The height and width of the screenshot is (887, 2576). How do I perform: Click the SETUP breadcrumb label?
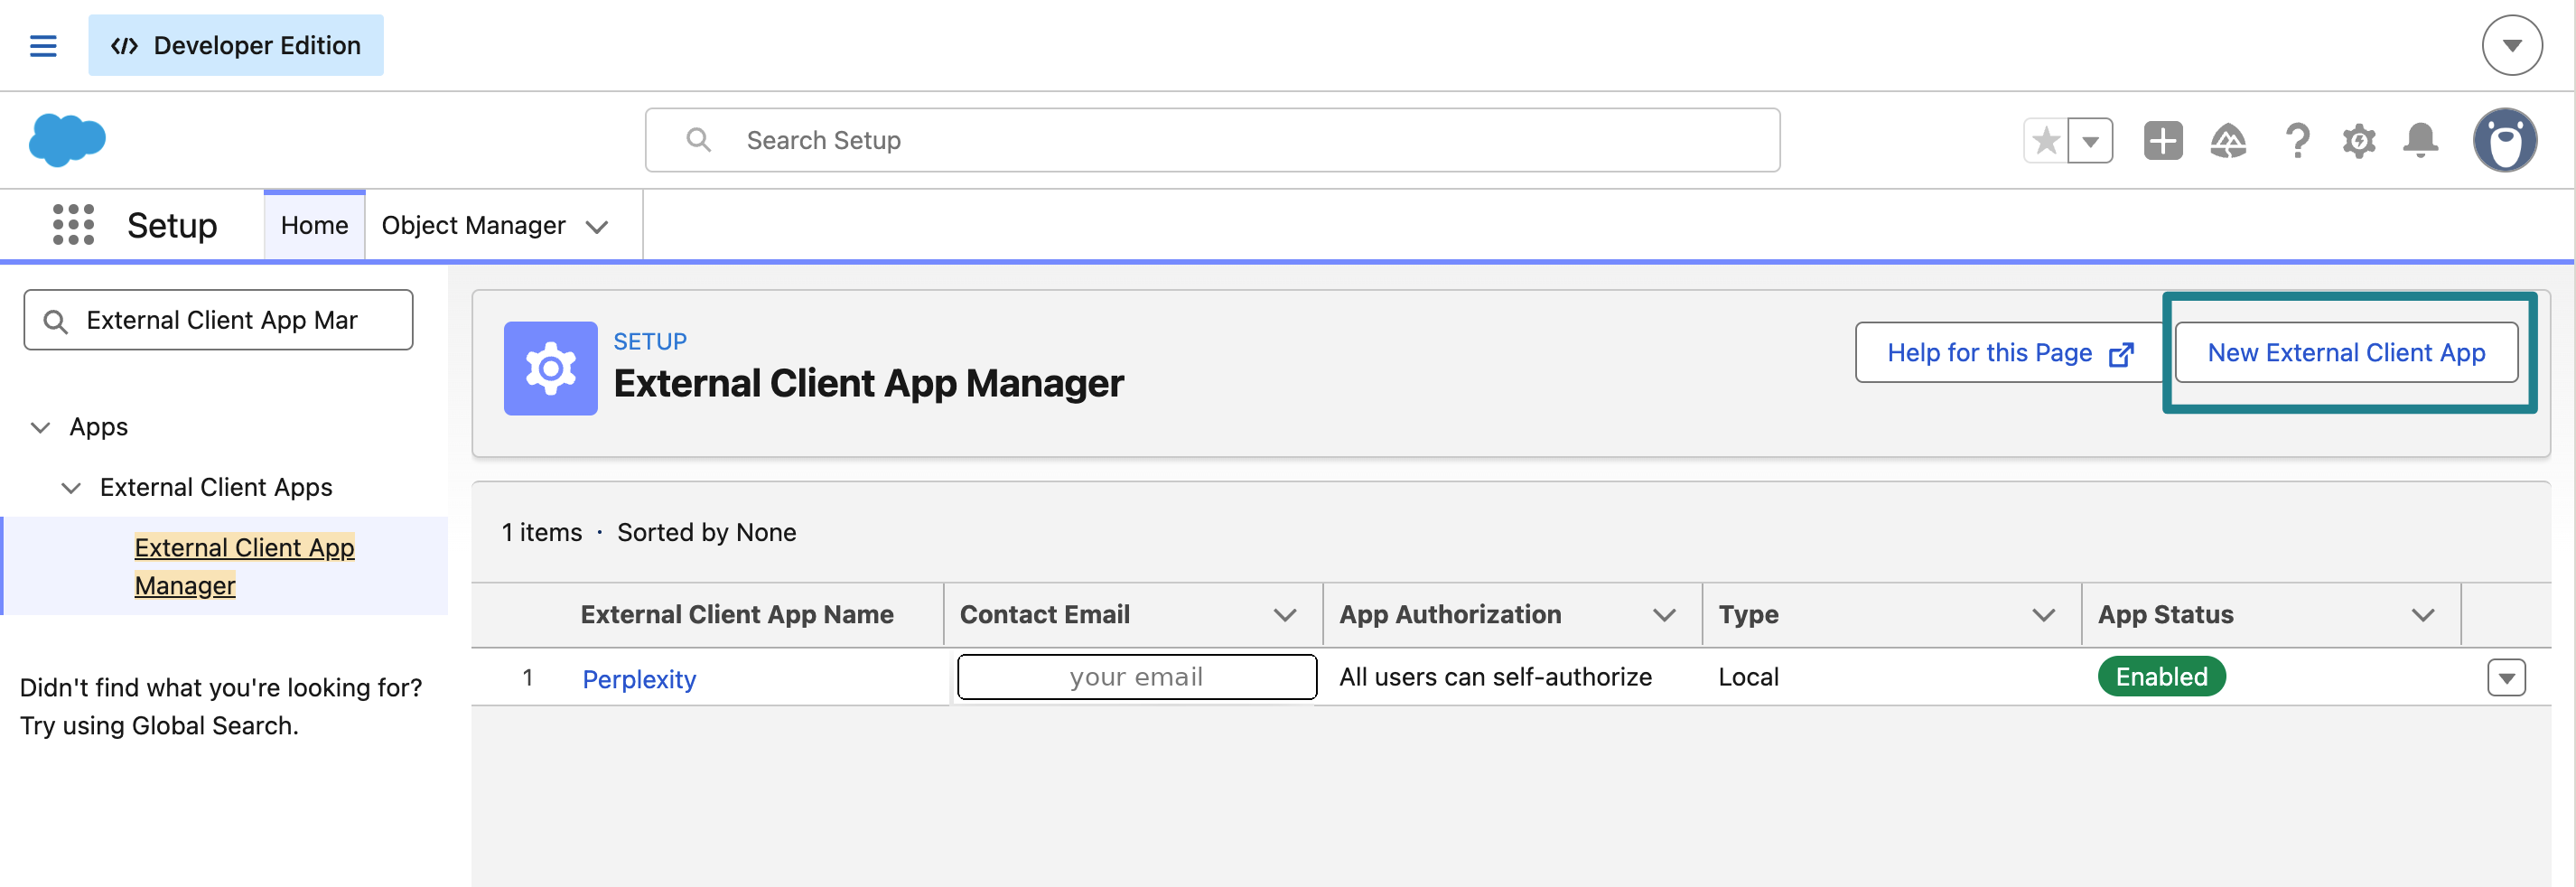(x=650, y=341)
